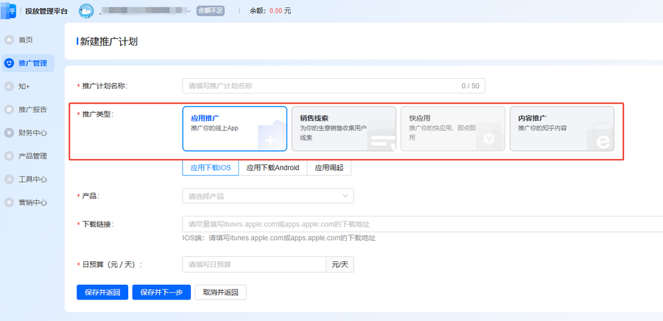Viewport: 663px width, 321px height.
Task: Select the 销售线索 promotion type card
Action: coord(344,128)
